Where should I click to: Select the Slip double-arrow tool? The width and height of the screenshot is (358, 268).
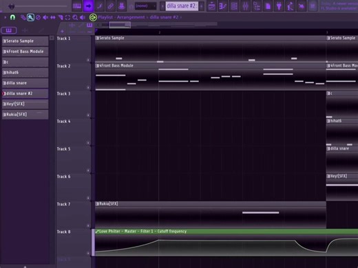[53, 17]
